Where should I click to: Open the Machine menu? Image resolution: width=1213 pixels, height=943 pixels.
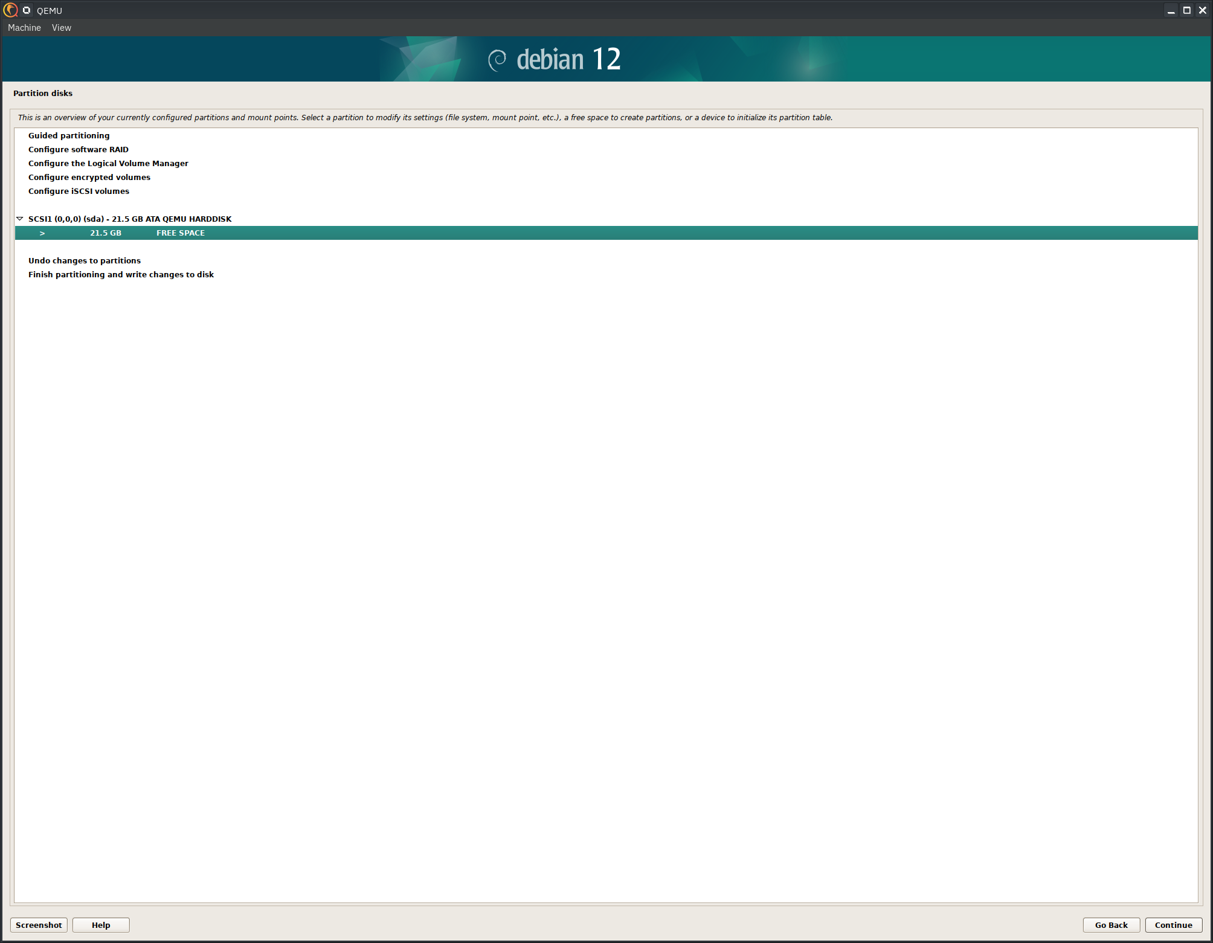(x=24, y=28)
